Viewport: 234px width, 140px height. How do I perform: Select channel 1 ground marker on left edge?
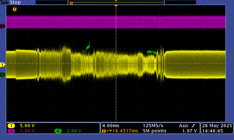[3, 65]
